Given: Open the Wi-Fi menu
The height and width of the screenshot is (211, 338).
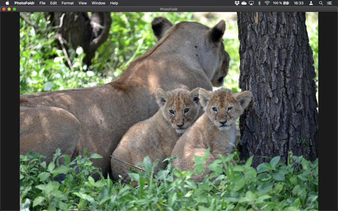Looking at the screenshot, I should click(267, 3).
